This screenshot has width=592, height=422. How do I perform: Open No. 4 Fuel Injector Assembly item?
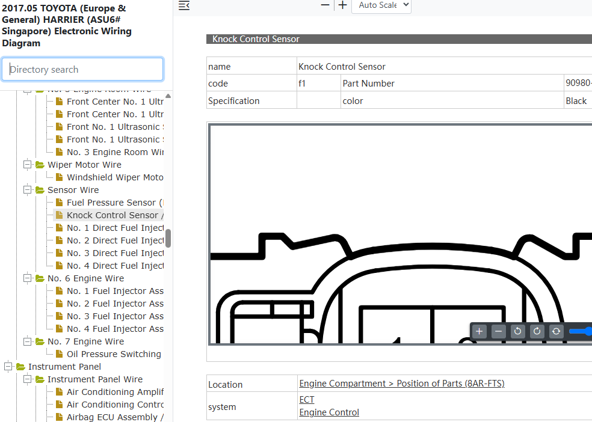tap(115, 329)
